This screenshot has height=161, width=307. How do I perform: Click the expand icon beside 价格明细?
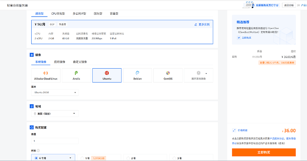234,130
